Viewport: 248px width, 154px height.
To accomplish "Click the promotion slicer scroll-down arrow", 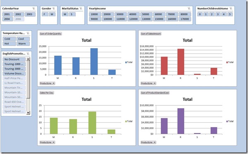I will pyautogui.click(x=28, y=113).
